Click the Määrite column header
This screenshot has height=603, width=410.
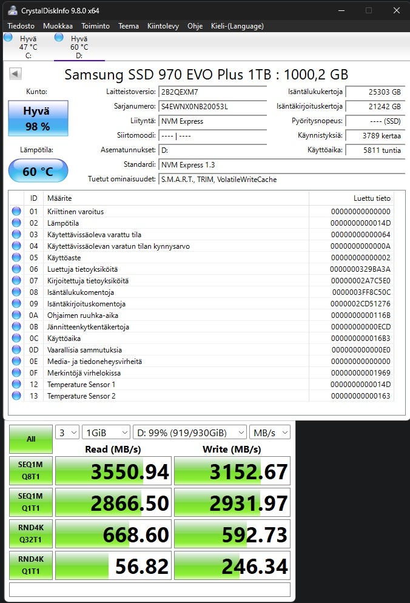coord(176,198)
